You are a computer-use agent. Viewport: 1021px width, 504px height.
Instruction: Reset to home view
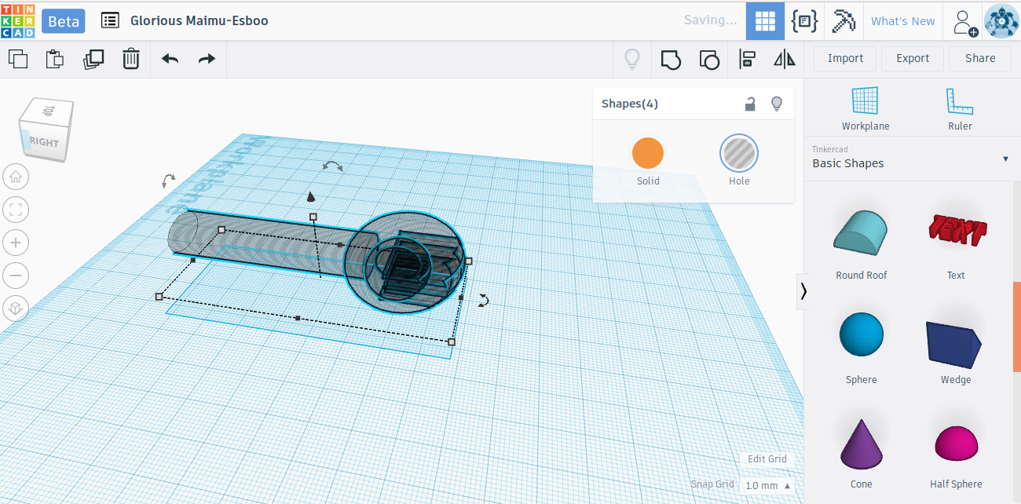pos(16,177)
